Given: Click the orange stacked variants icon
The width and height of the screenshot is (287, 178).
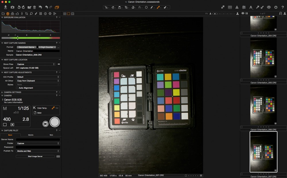Looking at the screenshot, I should coord(57,7).
